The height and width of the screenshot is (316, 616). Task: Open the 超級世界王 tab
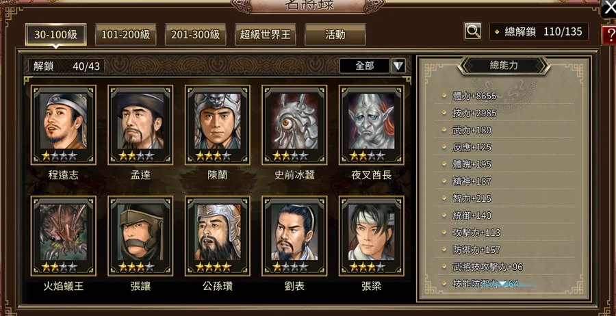click(x=265, y=35)
